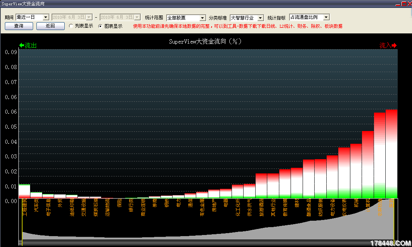Select the 酿酒食品 industry bar
This screenshot has height=247, width=412.
[x=309, y=179]
